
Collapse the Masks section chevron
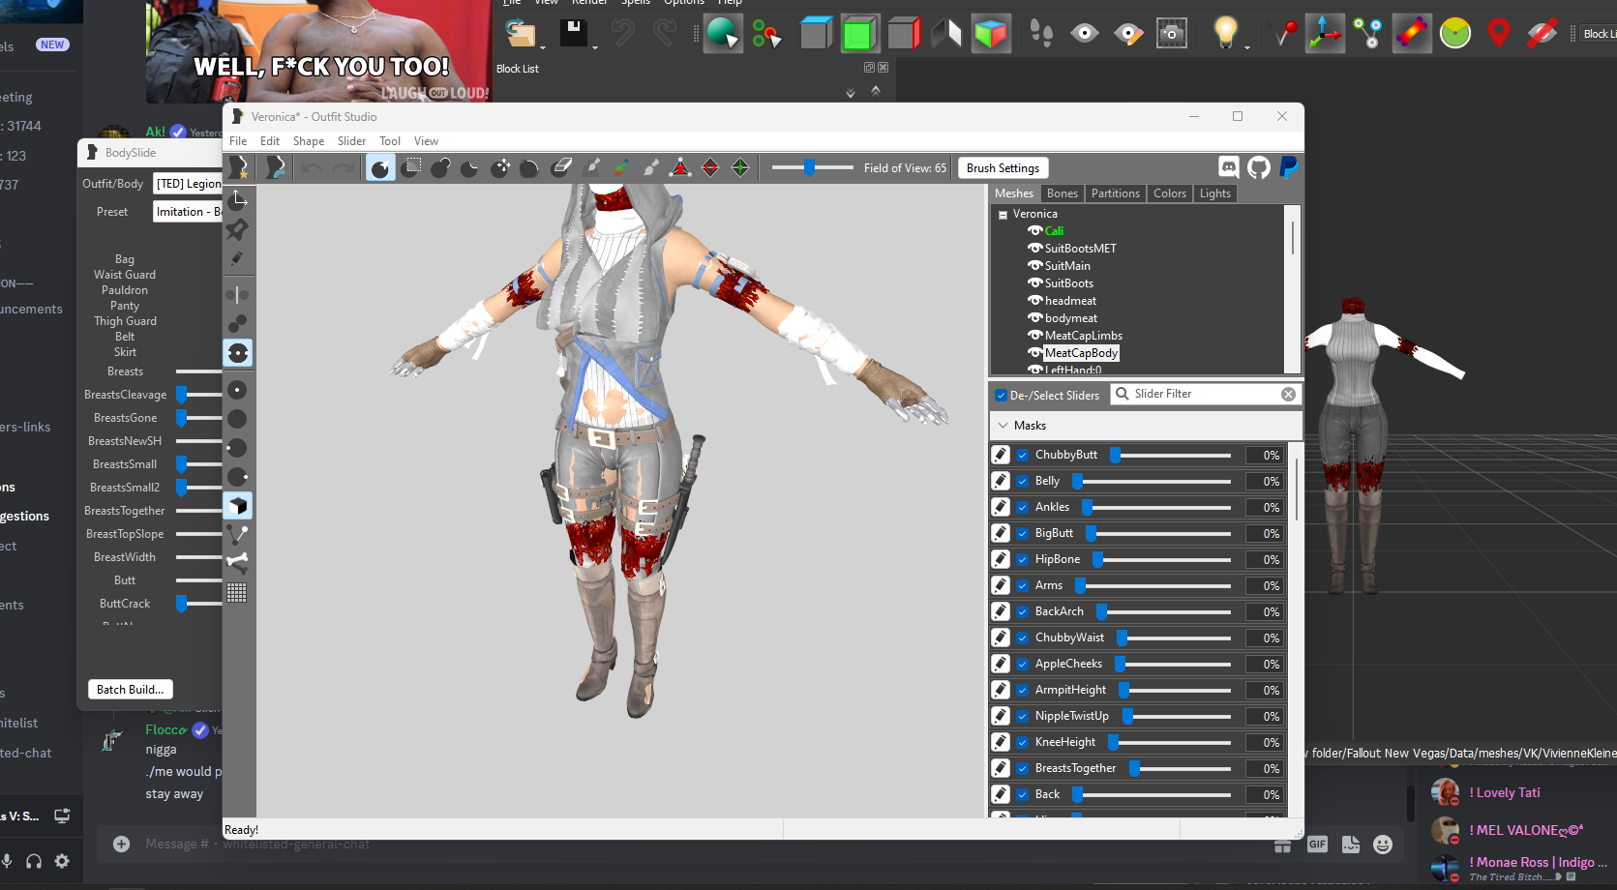point(1002,426)
